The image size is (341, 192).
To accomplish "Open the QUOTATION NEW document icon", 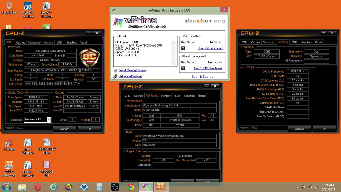I will tap(46, 146).
